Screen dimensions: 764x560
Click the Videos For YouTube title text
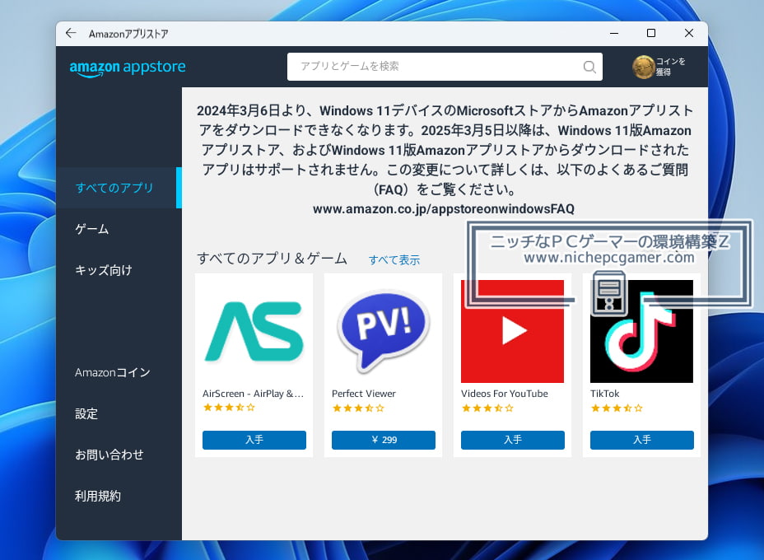(505, 394)
